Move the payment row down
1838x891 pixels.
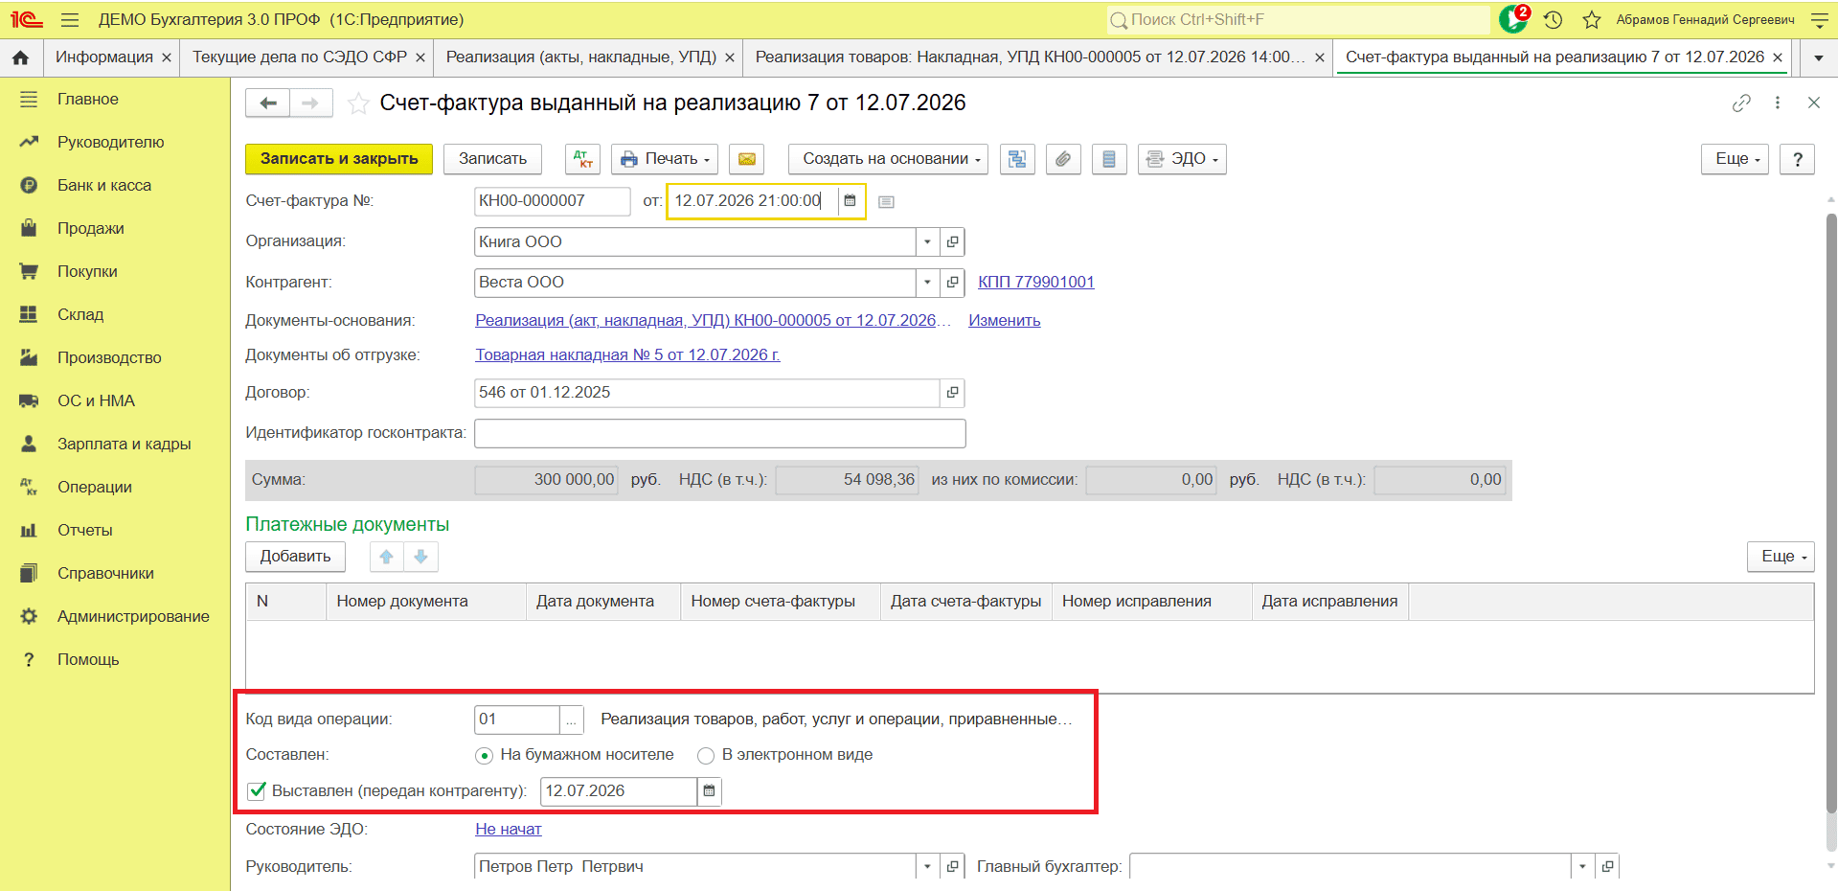click(x=420, y=557)
